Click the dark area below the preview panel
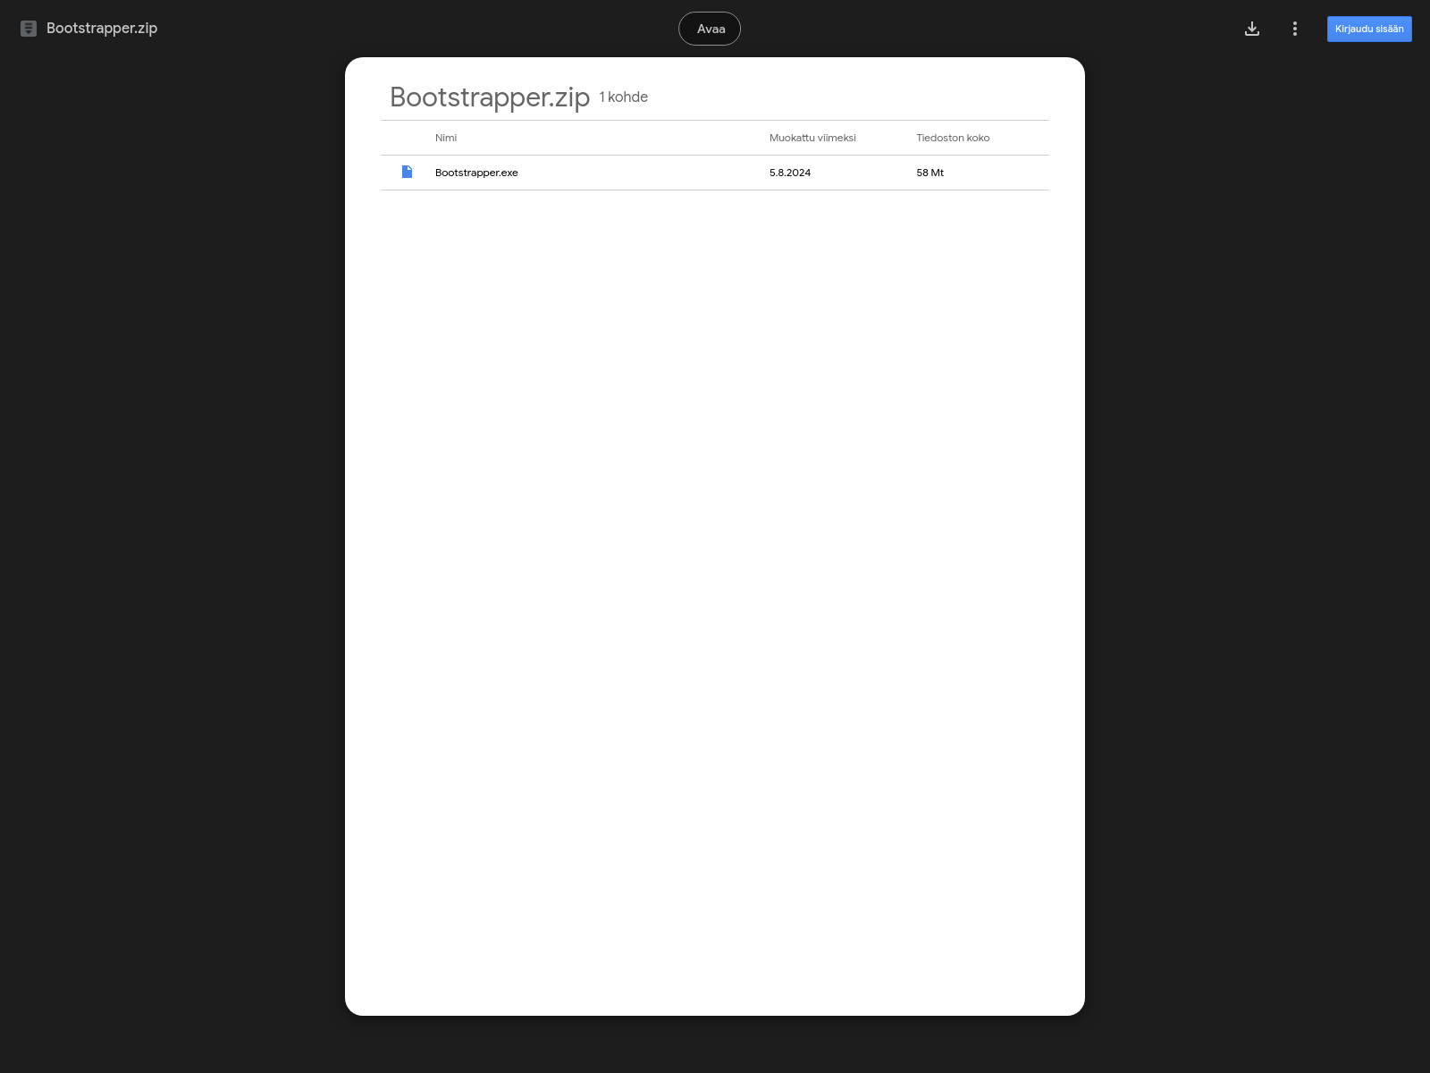Image resolution: width=1430 pixels, height=1073 pixels. pyautogui.click(x=715, y=1044)
